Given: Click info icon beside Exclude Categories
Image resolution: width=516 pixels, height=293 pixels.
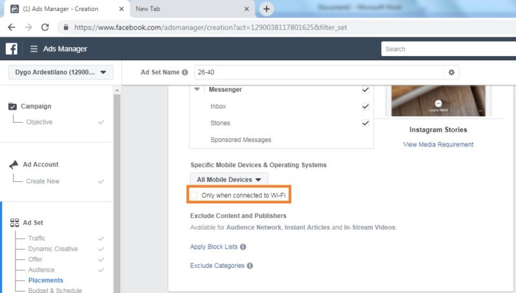Looking at the screenshot, I should [250, 266].
